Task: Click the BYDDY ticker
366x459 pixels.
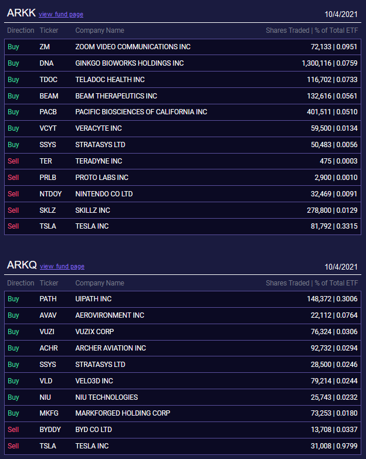Action: pos(50,429)
